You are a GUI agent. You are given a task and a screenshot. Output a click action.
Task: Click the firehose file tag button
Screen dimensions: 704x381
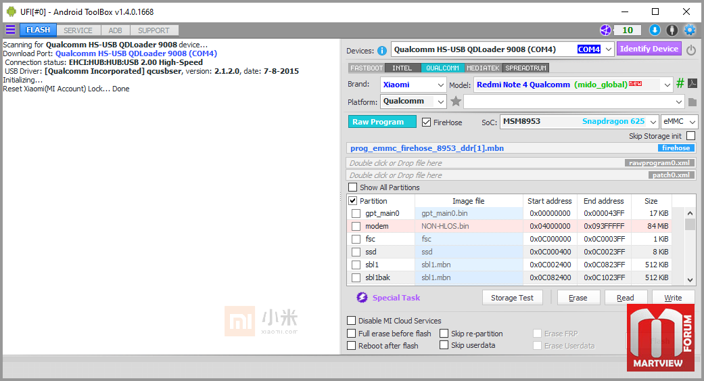676,148
